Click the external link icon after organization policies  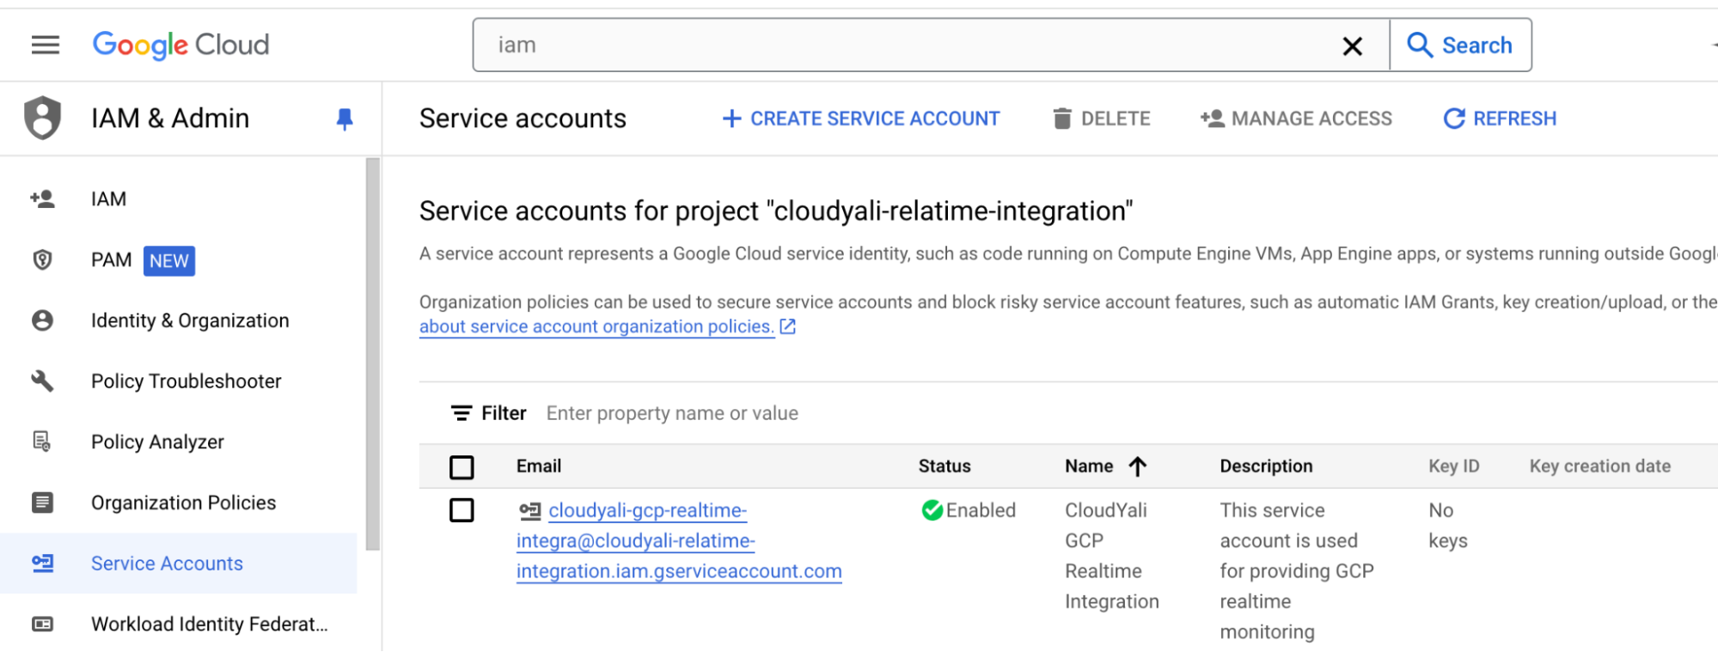pos(787,326)
